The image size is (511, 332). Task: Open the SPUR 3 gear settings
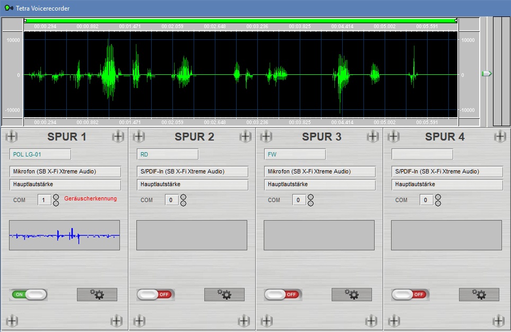tap(352, 294)
